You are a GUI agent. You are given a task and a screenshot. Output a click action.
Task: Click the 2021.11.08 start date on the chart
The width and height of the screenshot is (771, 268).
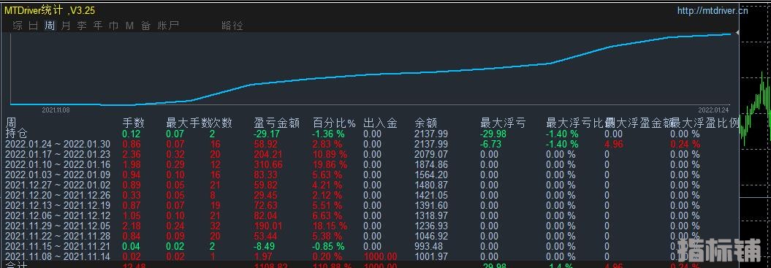pyautogui.click(x=56, y=110)
